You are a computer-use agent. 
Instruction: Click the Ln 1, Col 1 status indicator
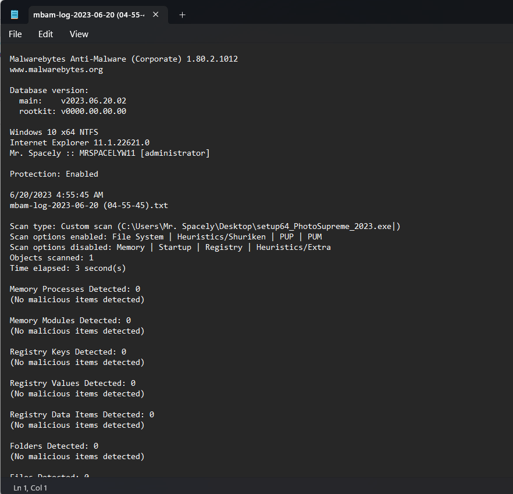(30, 488)
